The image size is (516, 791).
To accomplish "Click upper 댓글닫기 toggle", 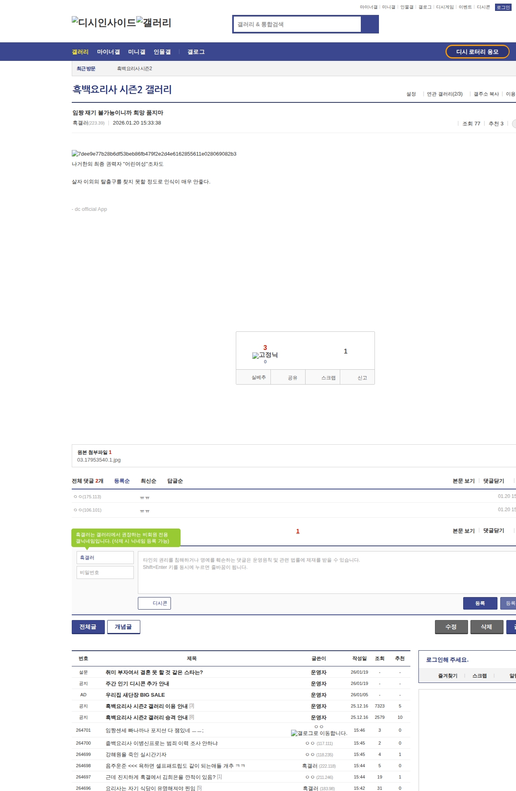I will (494, 481).
